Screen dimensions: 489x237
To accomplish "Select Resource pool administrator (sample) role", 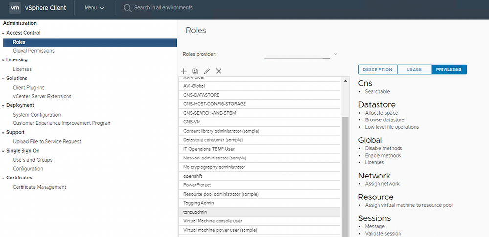I will tap(260, 194).
